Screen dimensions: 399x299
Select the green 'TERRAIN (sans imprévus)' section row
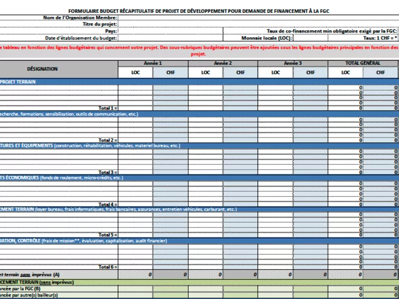pos(199,282)
